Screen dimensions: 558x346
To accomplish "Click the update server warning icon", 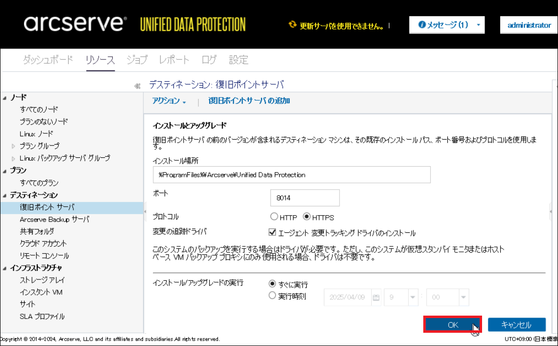I will pyautogui.click(x=293, y=25).
